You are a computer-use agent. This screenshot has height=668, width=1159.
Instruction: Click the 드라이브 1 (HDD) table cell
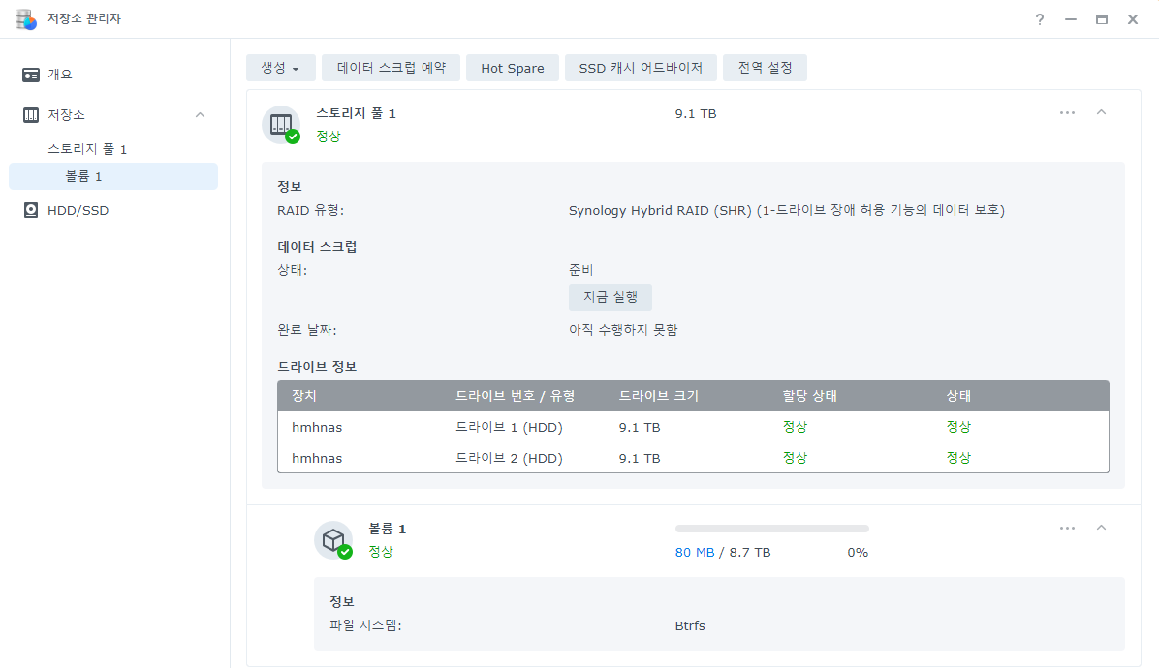(x=509, y=427)
